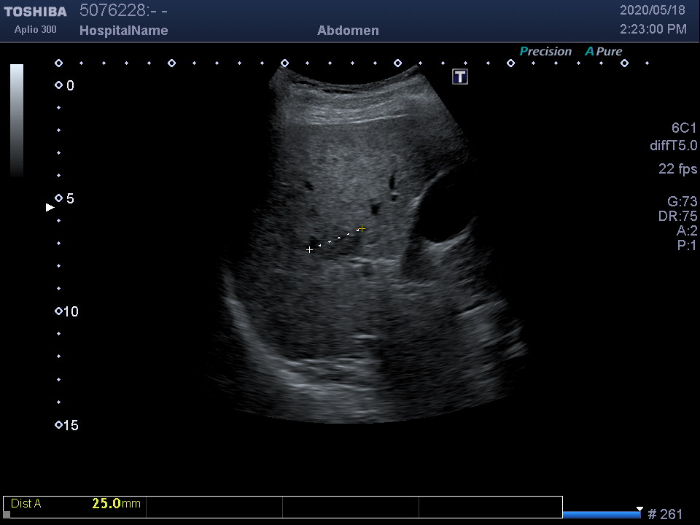The height and width of the screenshot is (525, 700).
Task: Toggle the Precision imaging indicator
Action: click(x=545, y=52)
